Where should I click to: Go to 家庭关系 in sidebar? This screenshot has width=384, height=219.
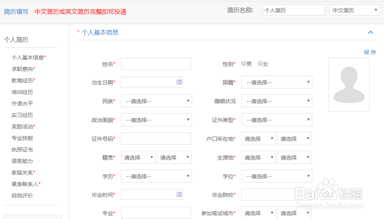click(x=23, y=173)
